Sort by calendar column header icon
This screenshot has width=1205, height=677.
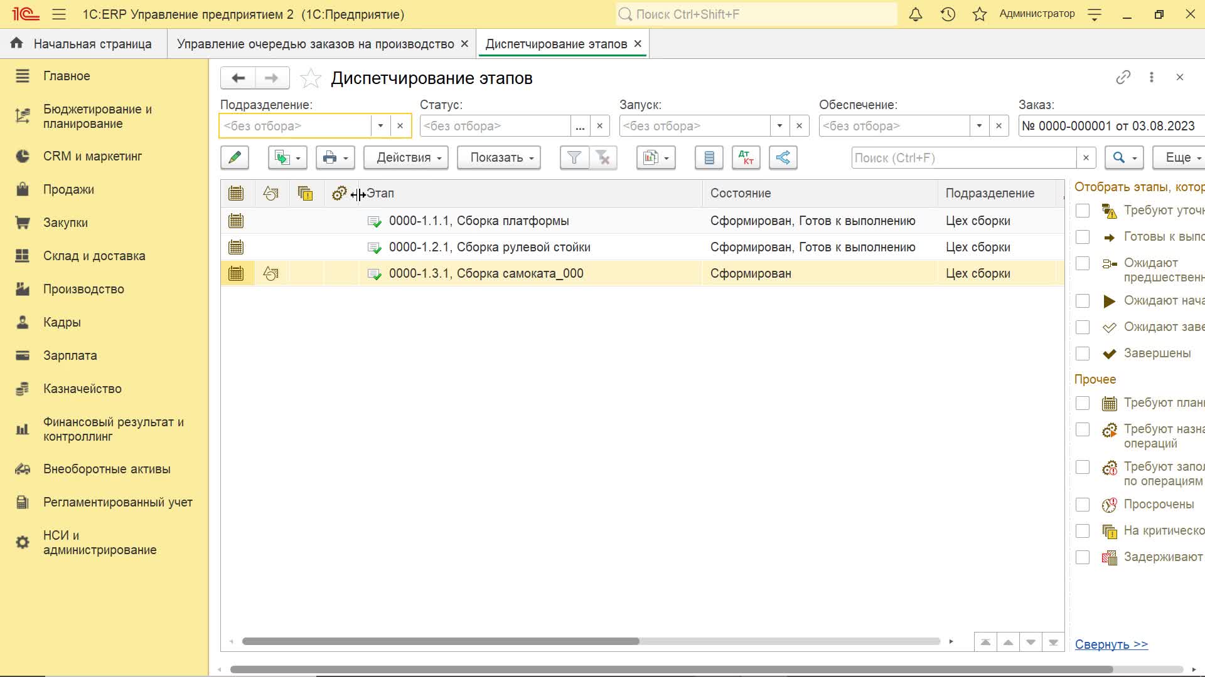[x=236, y=193]
